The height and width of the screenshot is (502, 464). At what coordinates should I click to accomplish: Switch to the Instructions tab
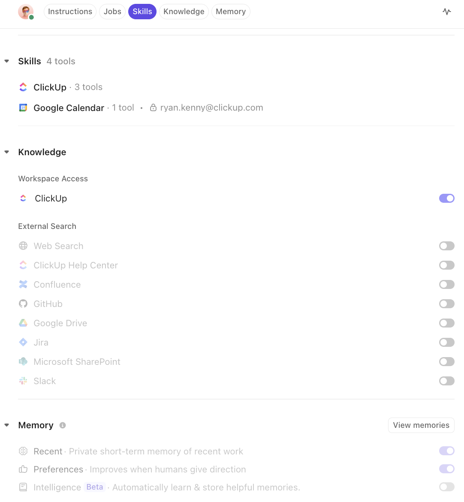click(70, 12)
